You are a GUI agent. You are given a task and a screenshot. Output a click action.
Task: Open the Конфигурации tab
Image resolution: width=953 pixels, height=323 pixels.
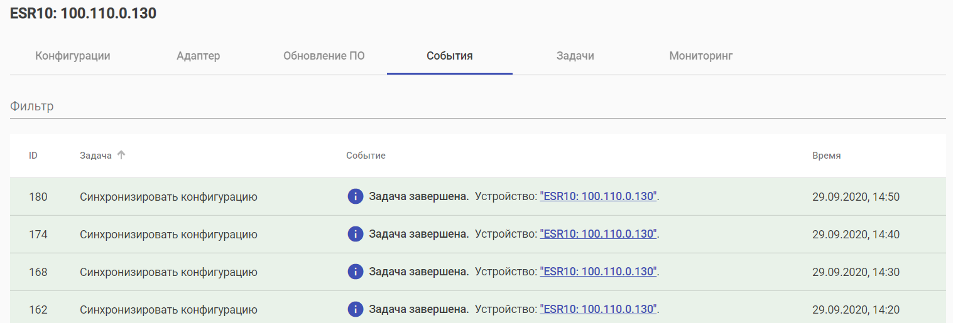click(x=73, y=56)
